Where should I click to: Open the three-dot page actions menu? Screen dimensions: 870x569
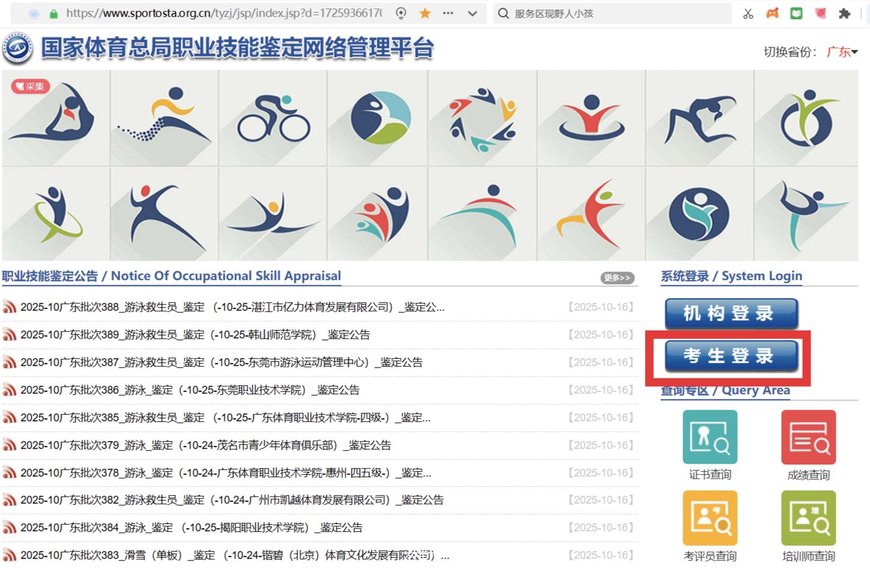(448, 13)
